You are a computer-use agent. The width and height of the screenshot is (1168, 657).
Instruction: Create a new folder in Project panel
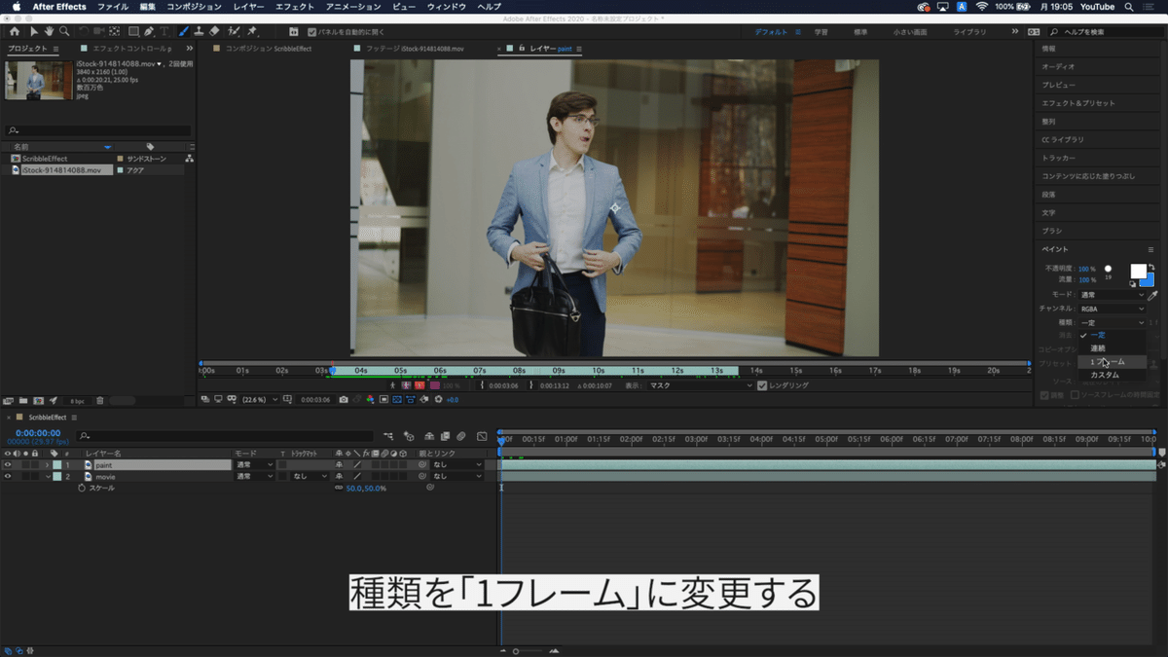click(x=22, y=400)
